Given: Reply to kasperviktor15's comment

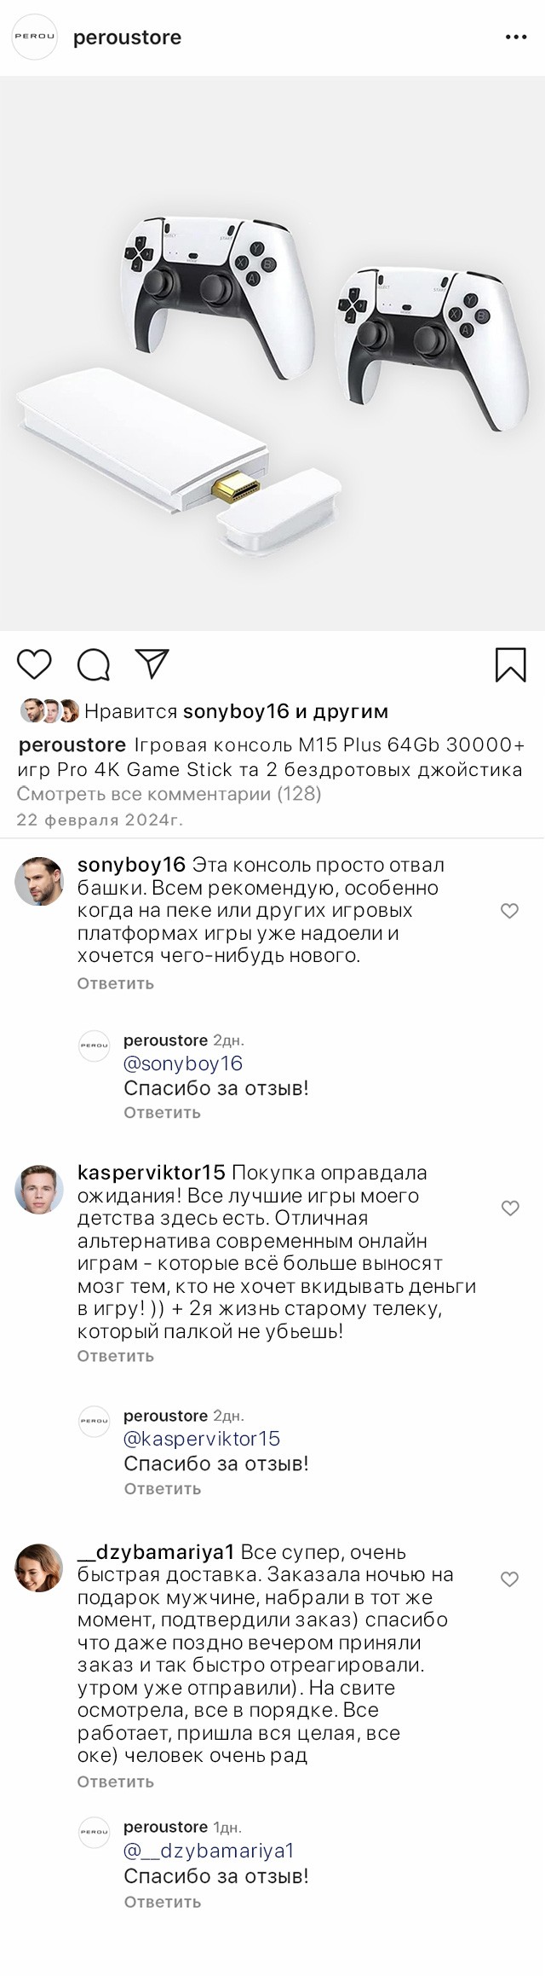Looking at the screenshot, I should click(x=116, y=1356).
